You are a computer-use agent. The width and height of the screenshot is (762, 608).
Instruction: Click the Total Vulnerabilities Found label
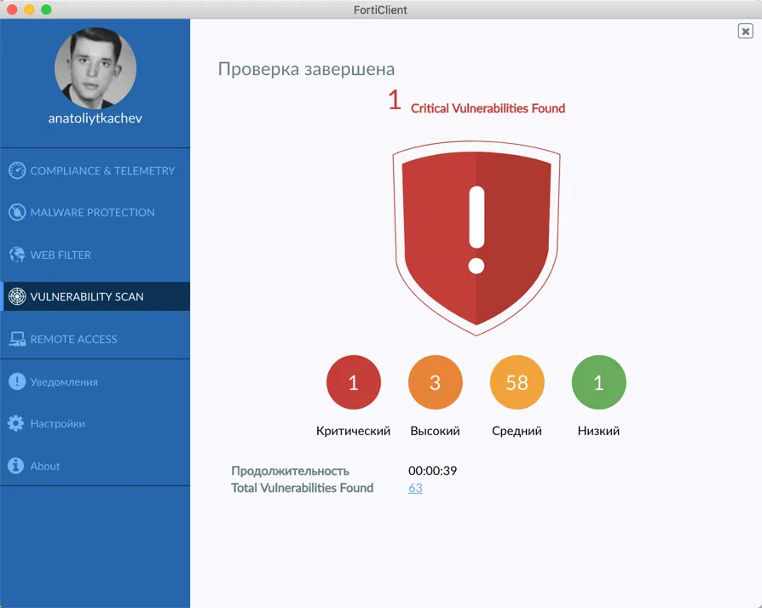(x=303, y=488)
